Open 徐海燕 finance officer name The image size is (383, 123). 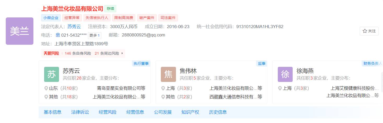click(305, 71)
